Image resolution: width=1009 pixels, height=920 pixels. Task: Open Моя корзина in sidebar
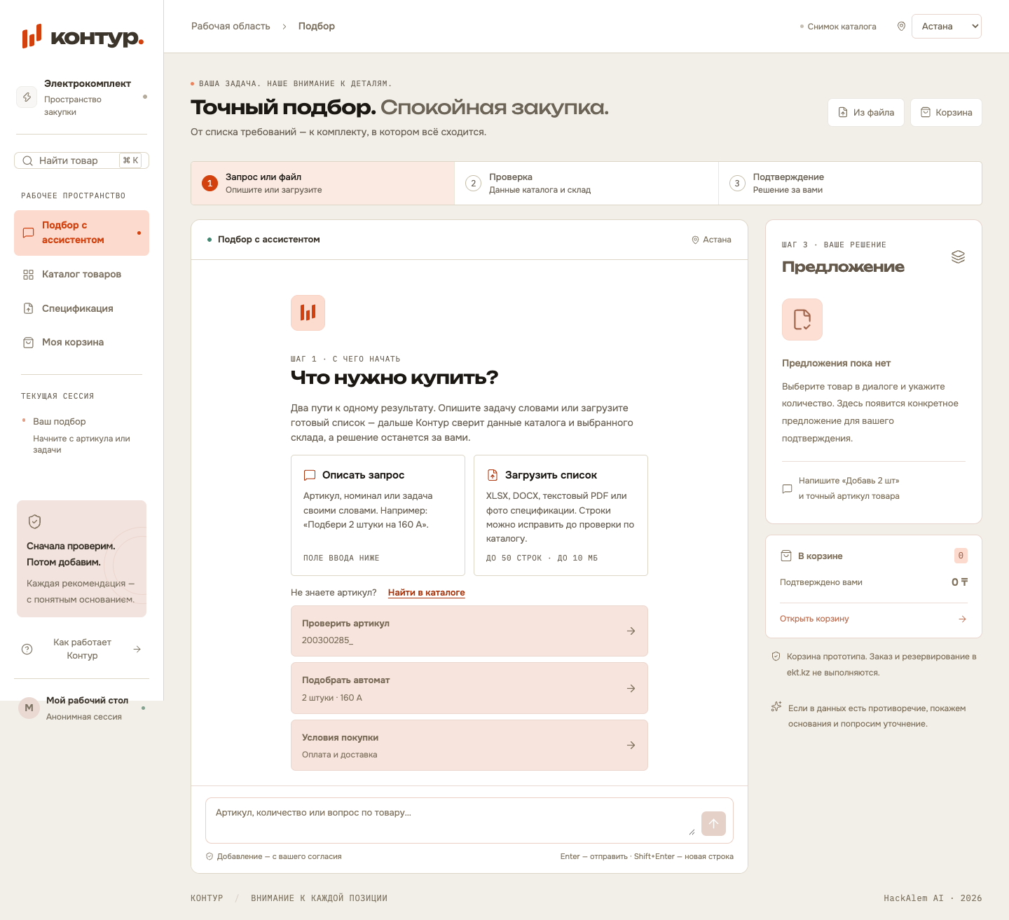click(x=81, y=342)
